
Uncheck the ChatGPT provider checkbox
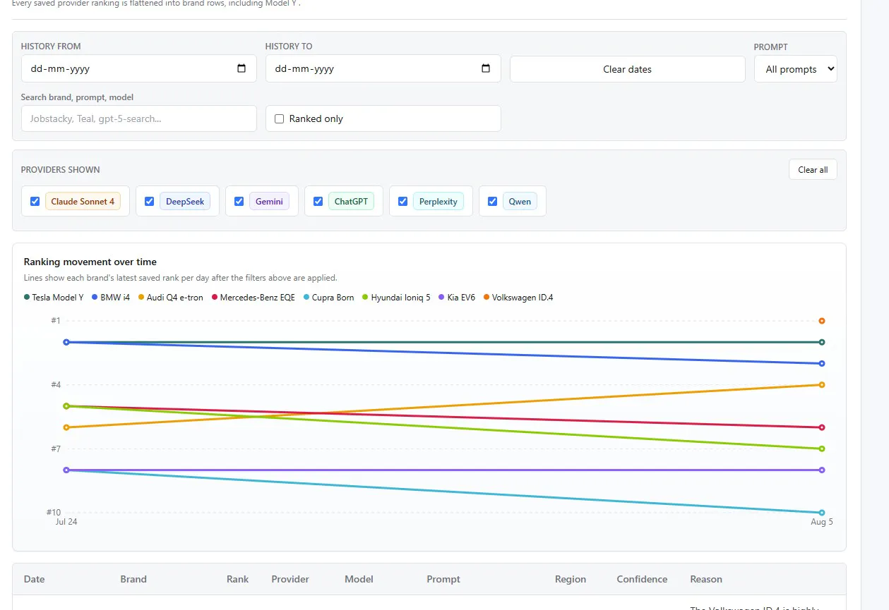pyautogui.click(x=318, y=201)
